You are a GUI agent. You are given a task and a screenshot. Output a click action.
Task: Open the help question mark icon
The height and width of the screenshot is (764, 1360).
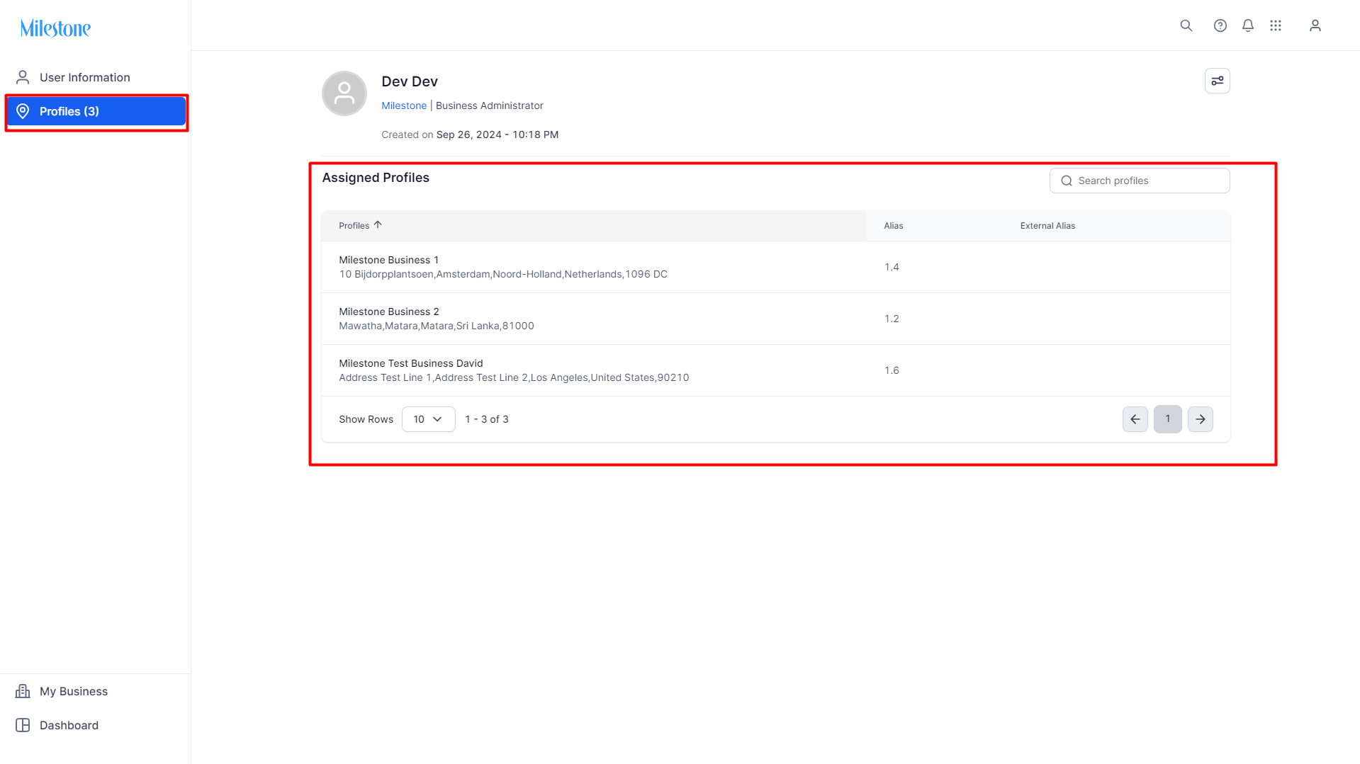click(1220, 25)
